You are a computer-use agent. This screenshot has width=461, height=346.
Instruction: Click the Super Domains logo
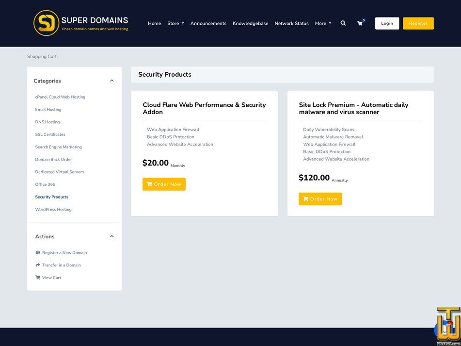point(81,23)
